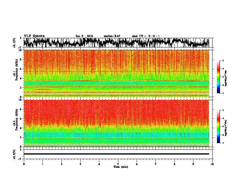The image size is (239, 184).
Task: Click the '8' kHz tick of ch.1 spectrogram
Action: 21,60
